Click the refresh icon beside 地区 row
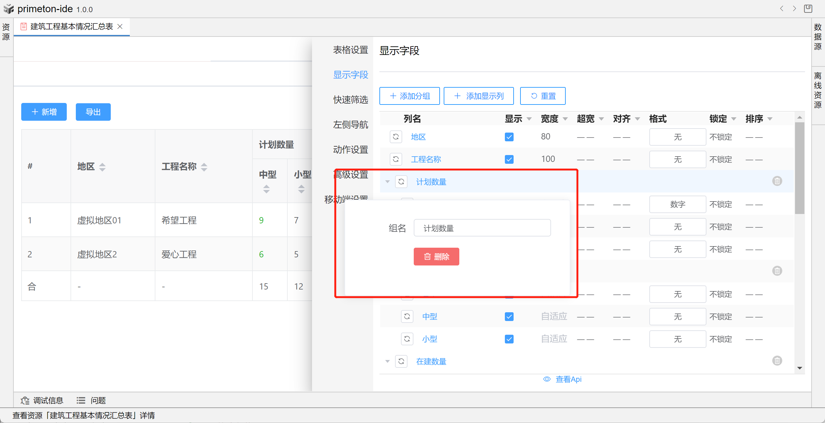 pos(396,137)
